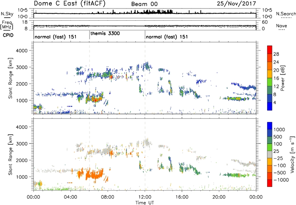
Task: Click the gray swatch in the Velocity colorbar
Action: click(270, 154)
